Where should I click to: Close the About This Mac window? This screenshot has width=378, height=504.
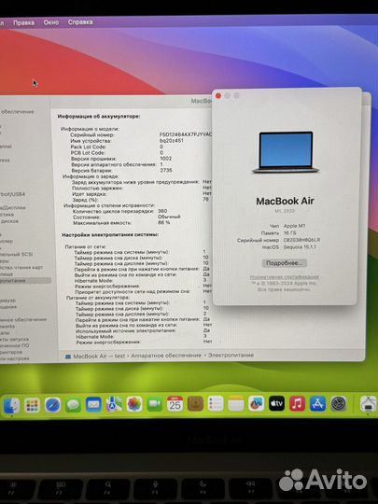tap(218, 96)
